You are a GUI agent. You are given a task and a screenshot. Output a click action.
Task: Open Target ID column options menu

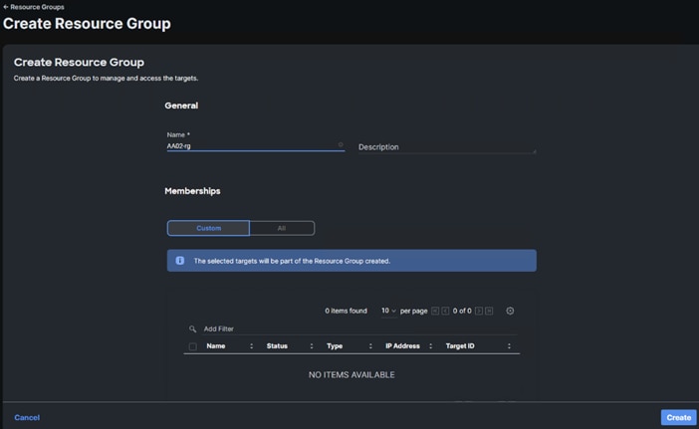509,346
